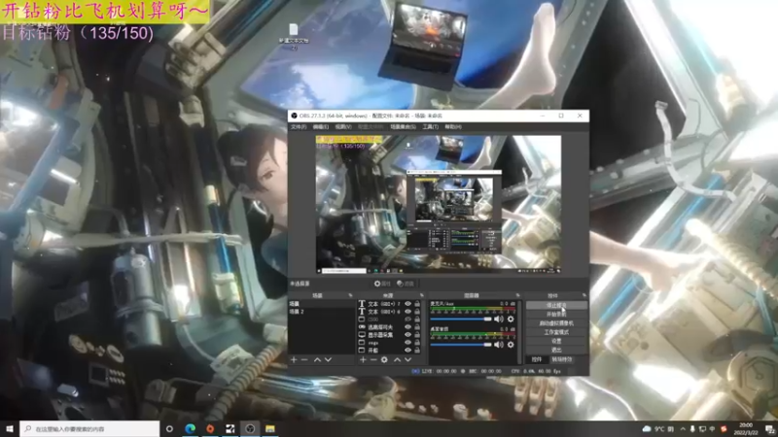Toggle lock of 文本 (GDI+) 7 source
The image size is (778, 437).
[x=417, y=304]
